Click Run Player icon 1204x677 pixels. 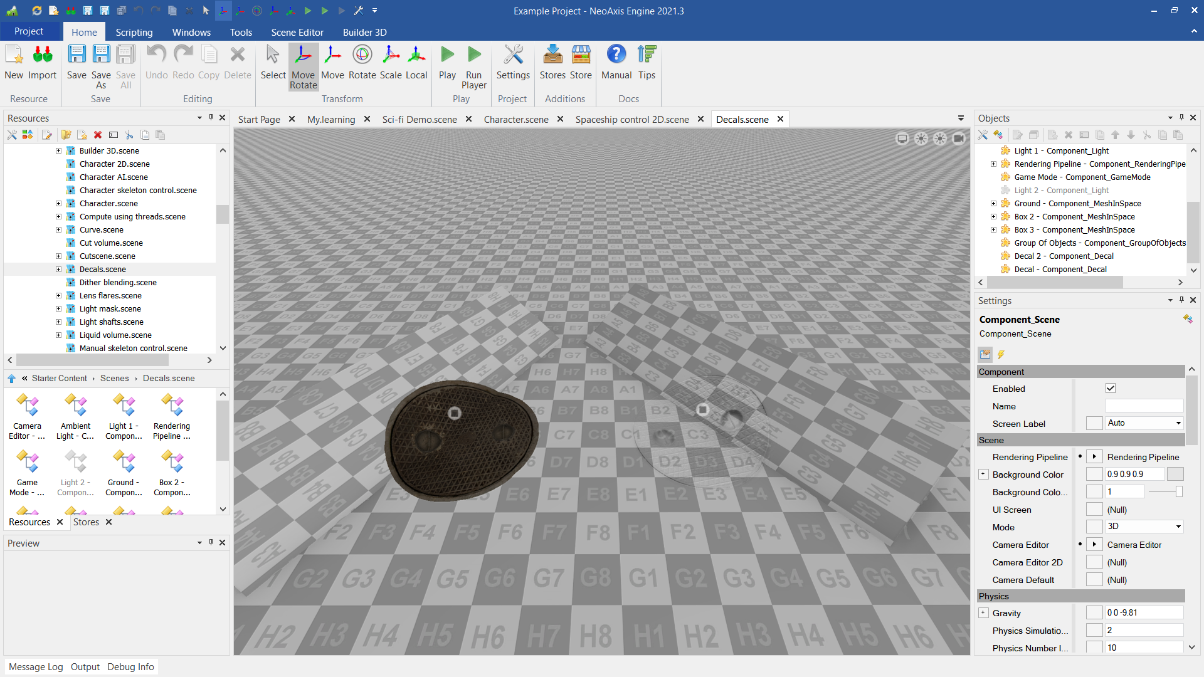[474, 55]
